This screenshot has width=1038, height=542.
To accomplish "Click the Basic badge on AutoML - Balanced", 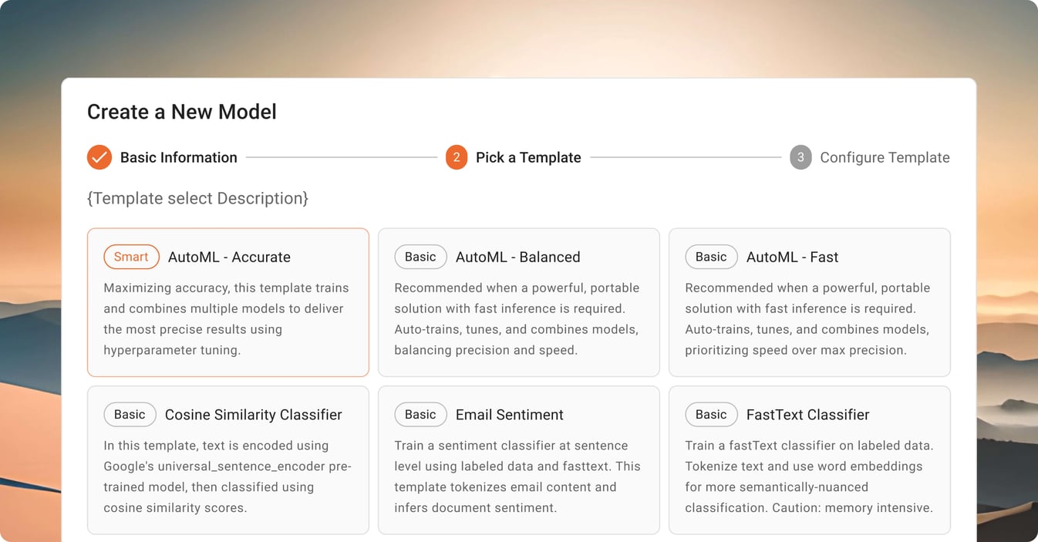I will point(420,257).
